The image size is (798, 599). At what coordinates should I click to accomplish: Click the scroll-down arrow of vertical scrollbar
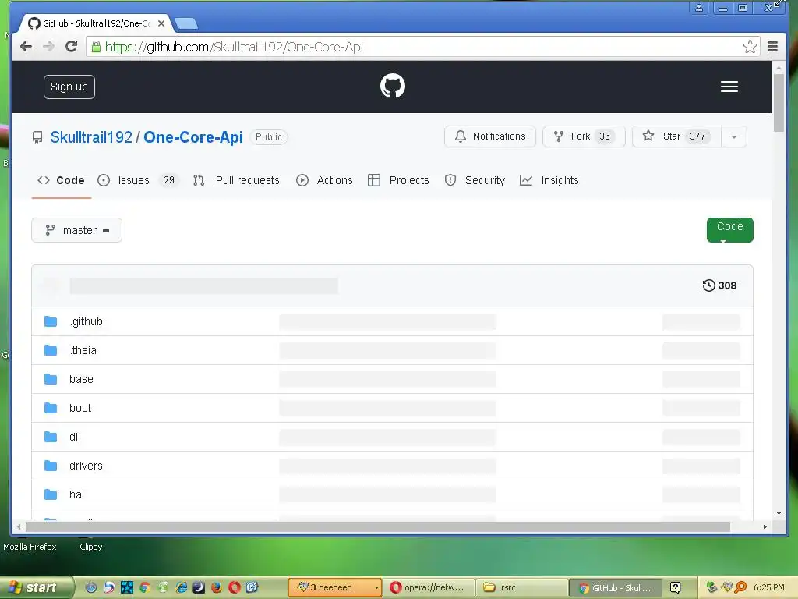[779, 513]
